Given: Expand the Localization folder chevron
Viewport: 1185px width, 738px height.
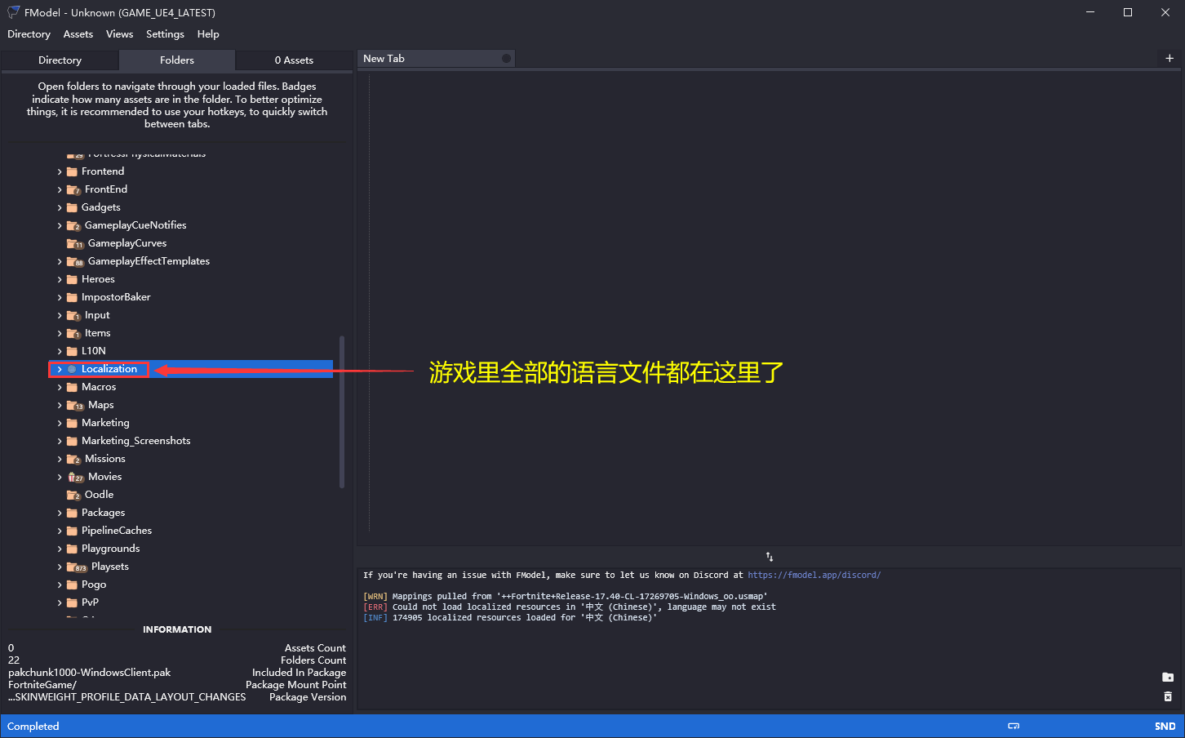Looking at the screenshot, I should click(60, 369).
